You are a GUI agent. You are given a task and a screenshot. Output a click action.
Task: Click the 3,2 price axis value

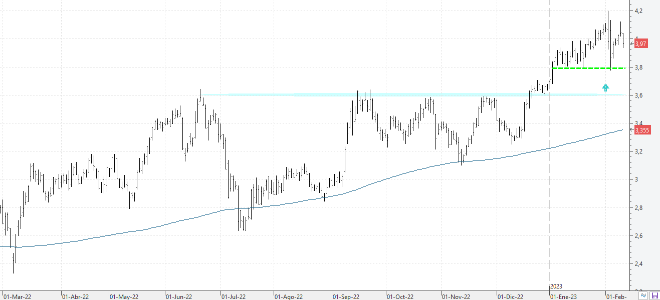[639, 151]
